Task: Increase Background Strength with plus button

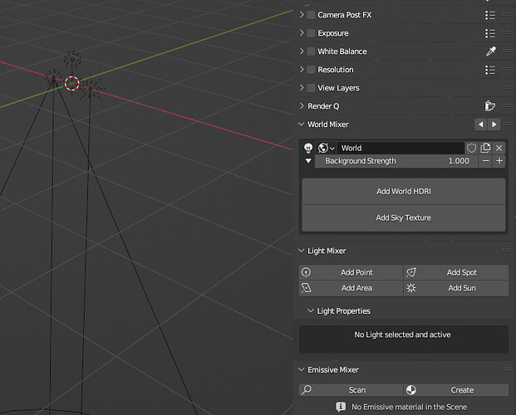Action: tap(499, 161)
